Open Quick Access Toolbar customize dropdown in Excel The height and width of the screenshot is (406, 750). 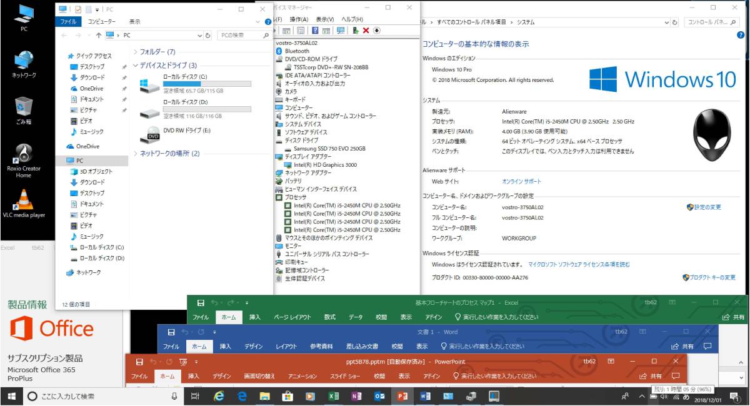246,302
